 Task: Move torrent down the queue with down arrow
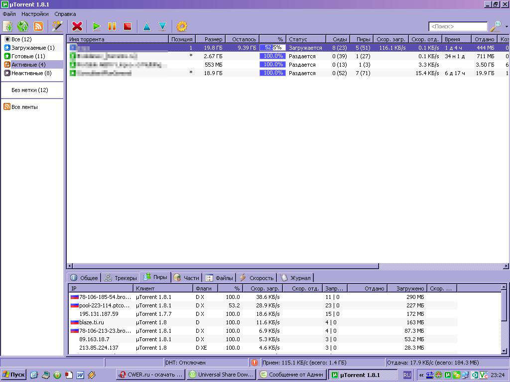click(x=162, y=26)
